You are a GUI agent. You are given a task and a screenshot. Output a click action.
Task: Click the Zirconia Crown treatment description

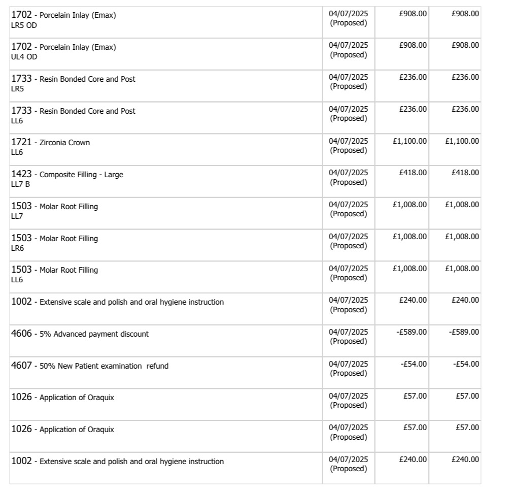tap(64, 143)
